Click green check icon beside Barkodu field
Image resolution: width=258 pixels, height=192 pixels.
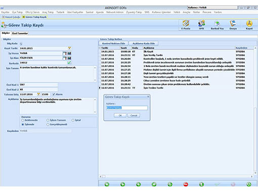(69, 63)
